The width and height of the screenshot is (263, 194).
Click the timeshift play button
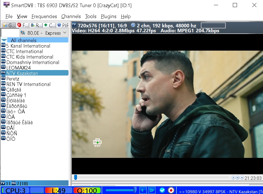coord(233,178)
